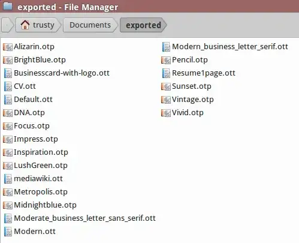Click the Vivid.otp file name
The image size is (299, 243).
pyautogui.click(x=188, y=113)
